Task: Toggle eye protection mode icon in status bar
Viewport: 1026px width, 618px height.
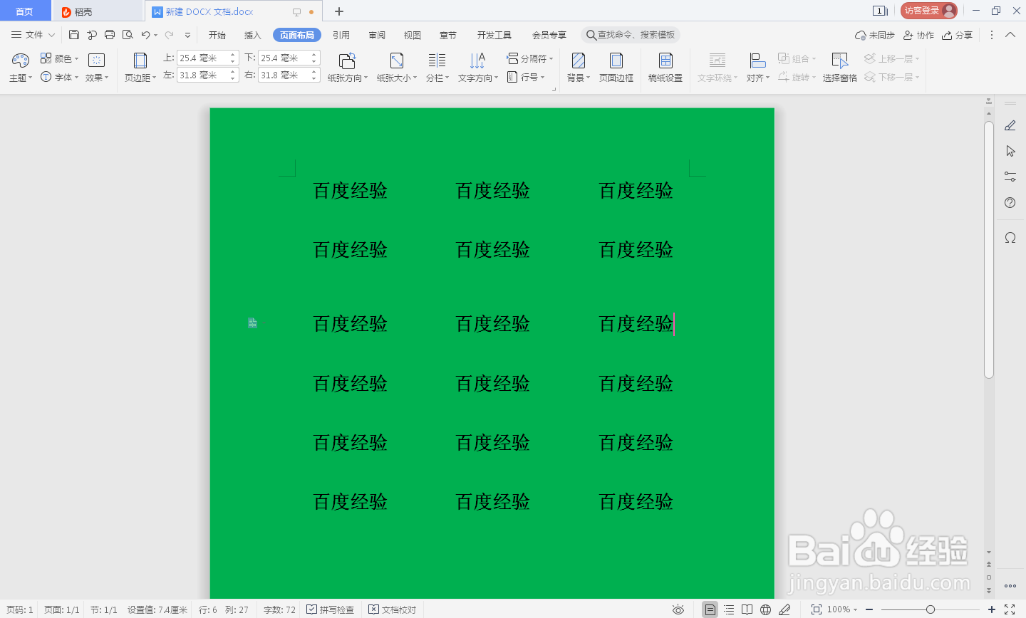Action: click(x=678, y=609)
